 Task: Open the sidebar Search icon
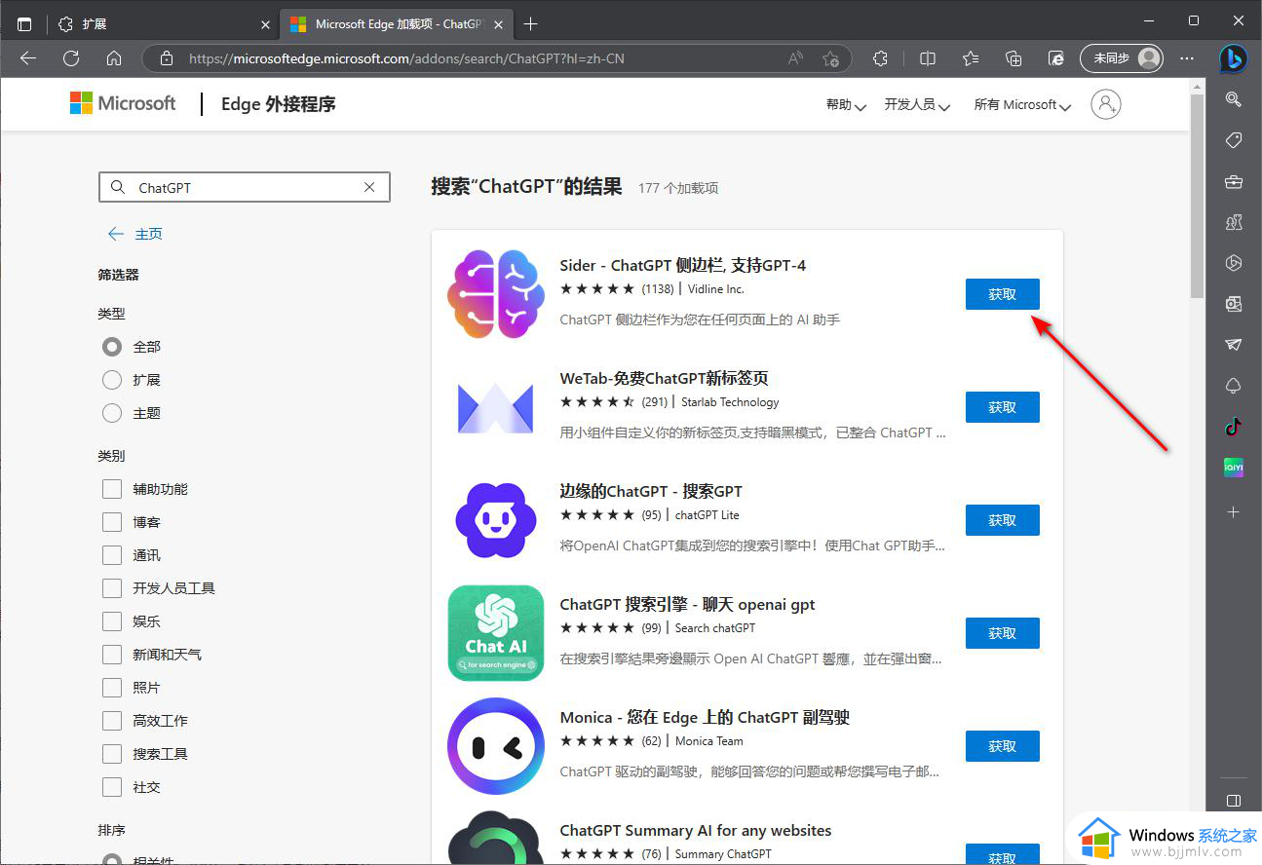tap(1234, 98)
